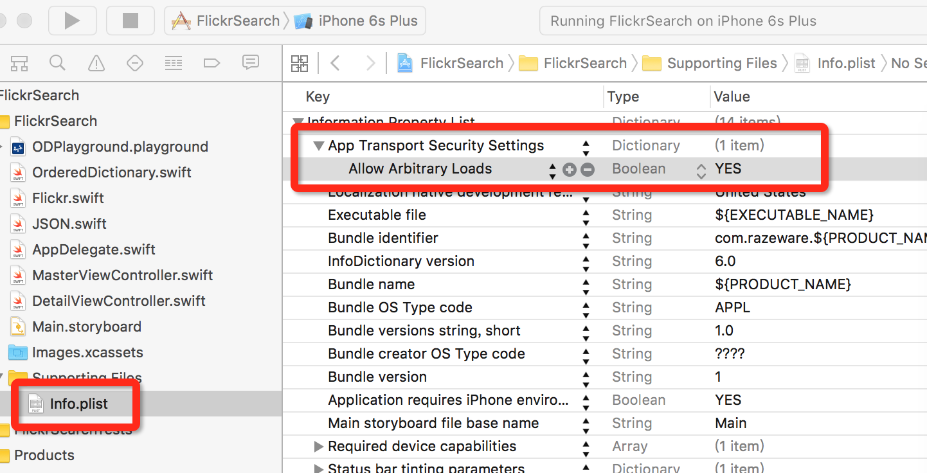Open Flickr.swift file
The width and height of the screenshot is (927, 473).
pyautogui.click(x=67, y=198)
